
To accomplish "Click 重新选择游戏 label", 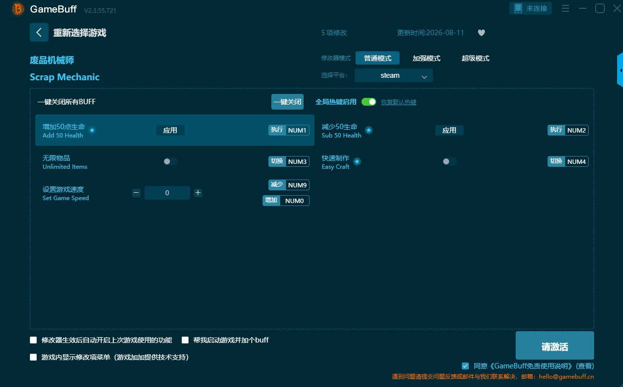I will pyautogui.click(x=80, y=33).
